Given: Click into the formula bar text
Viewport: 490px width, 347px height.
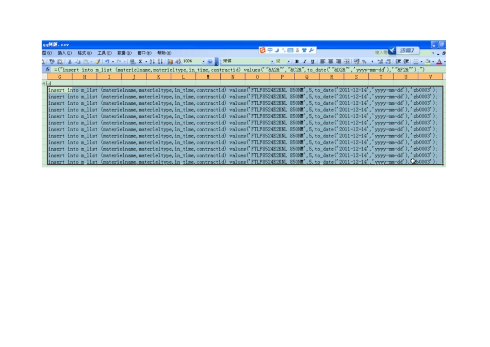Looking at the screenshot, I should click(239, 70).
